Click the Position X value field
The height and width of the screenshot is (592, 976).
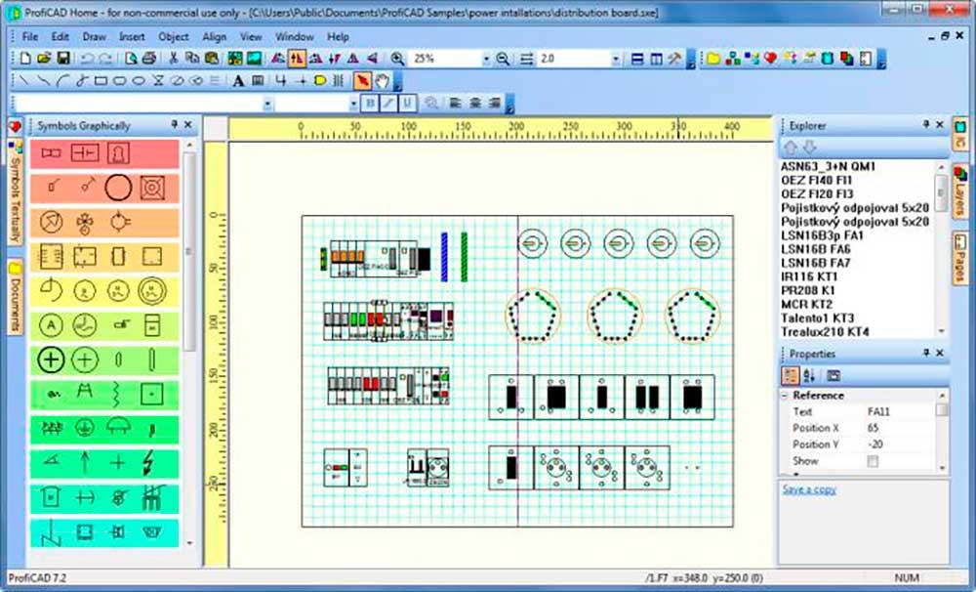click(900, 428)
